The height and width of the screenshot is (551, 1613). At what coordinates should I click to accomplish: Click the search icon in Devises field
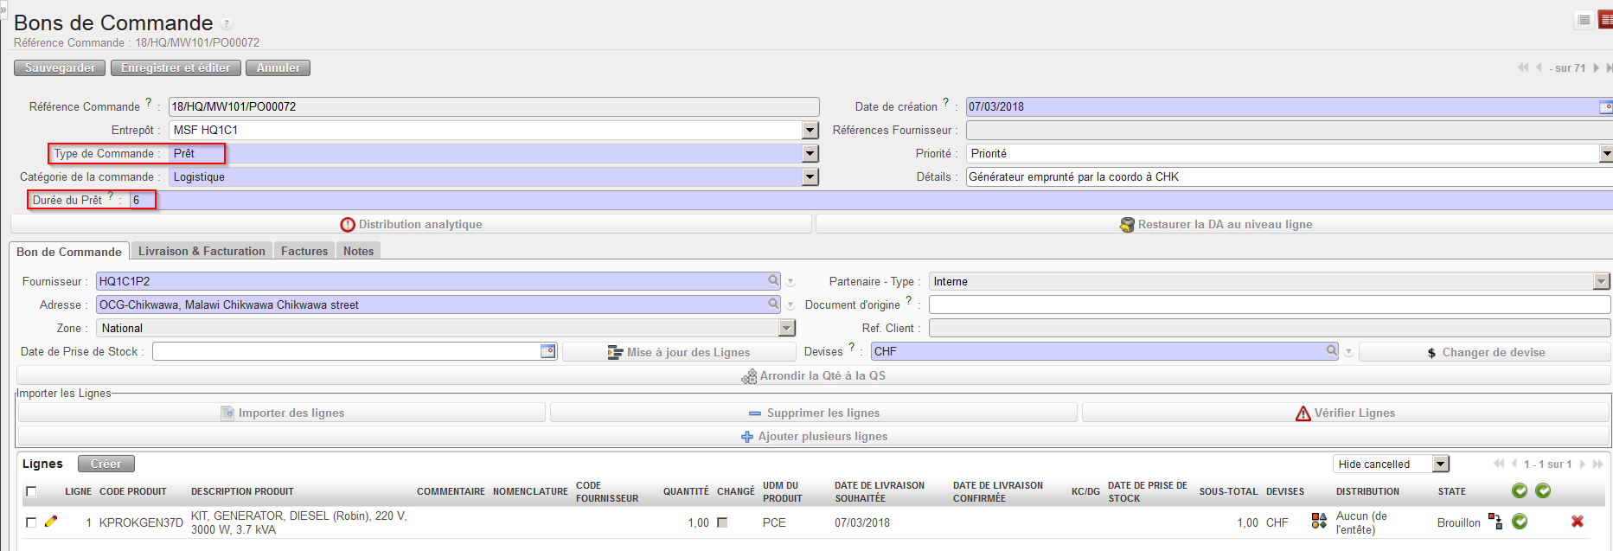pos(1332,350)
